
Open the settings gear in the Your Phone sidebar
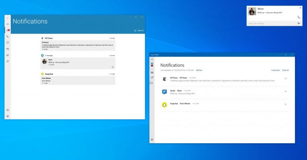(x=152, y=140)
